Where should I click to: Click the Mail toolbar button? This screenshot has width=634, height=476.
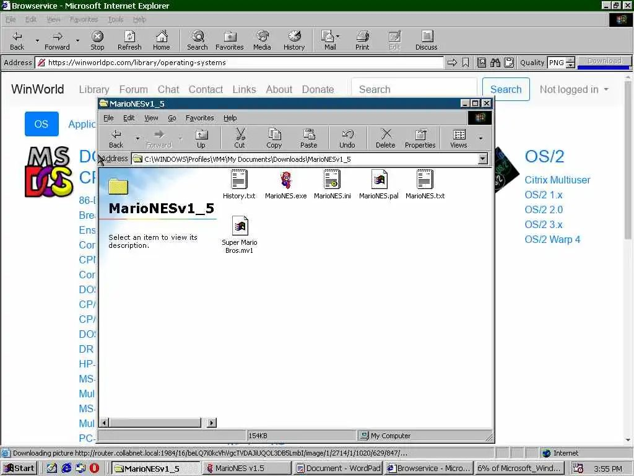(x=330, y=40)
